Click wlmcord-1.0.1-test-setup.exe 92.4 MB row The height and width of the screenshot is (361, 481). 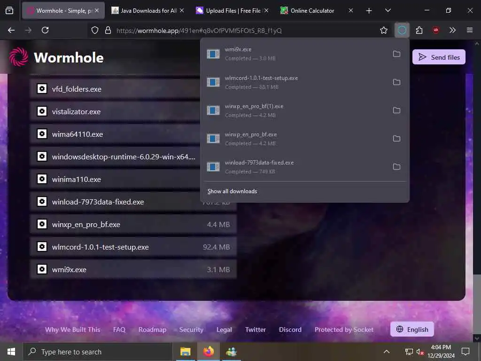(x=133, y=247)
